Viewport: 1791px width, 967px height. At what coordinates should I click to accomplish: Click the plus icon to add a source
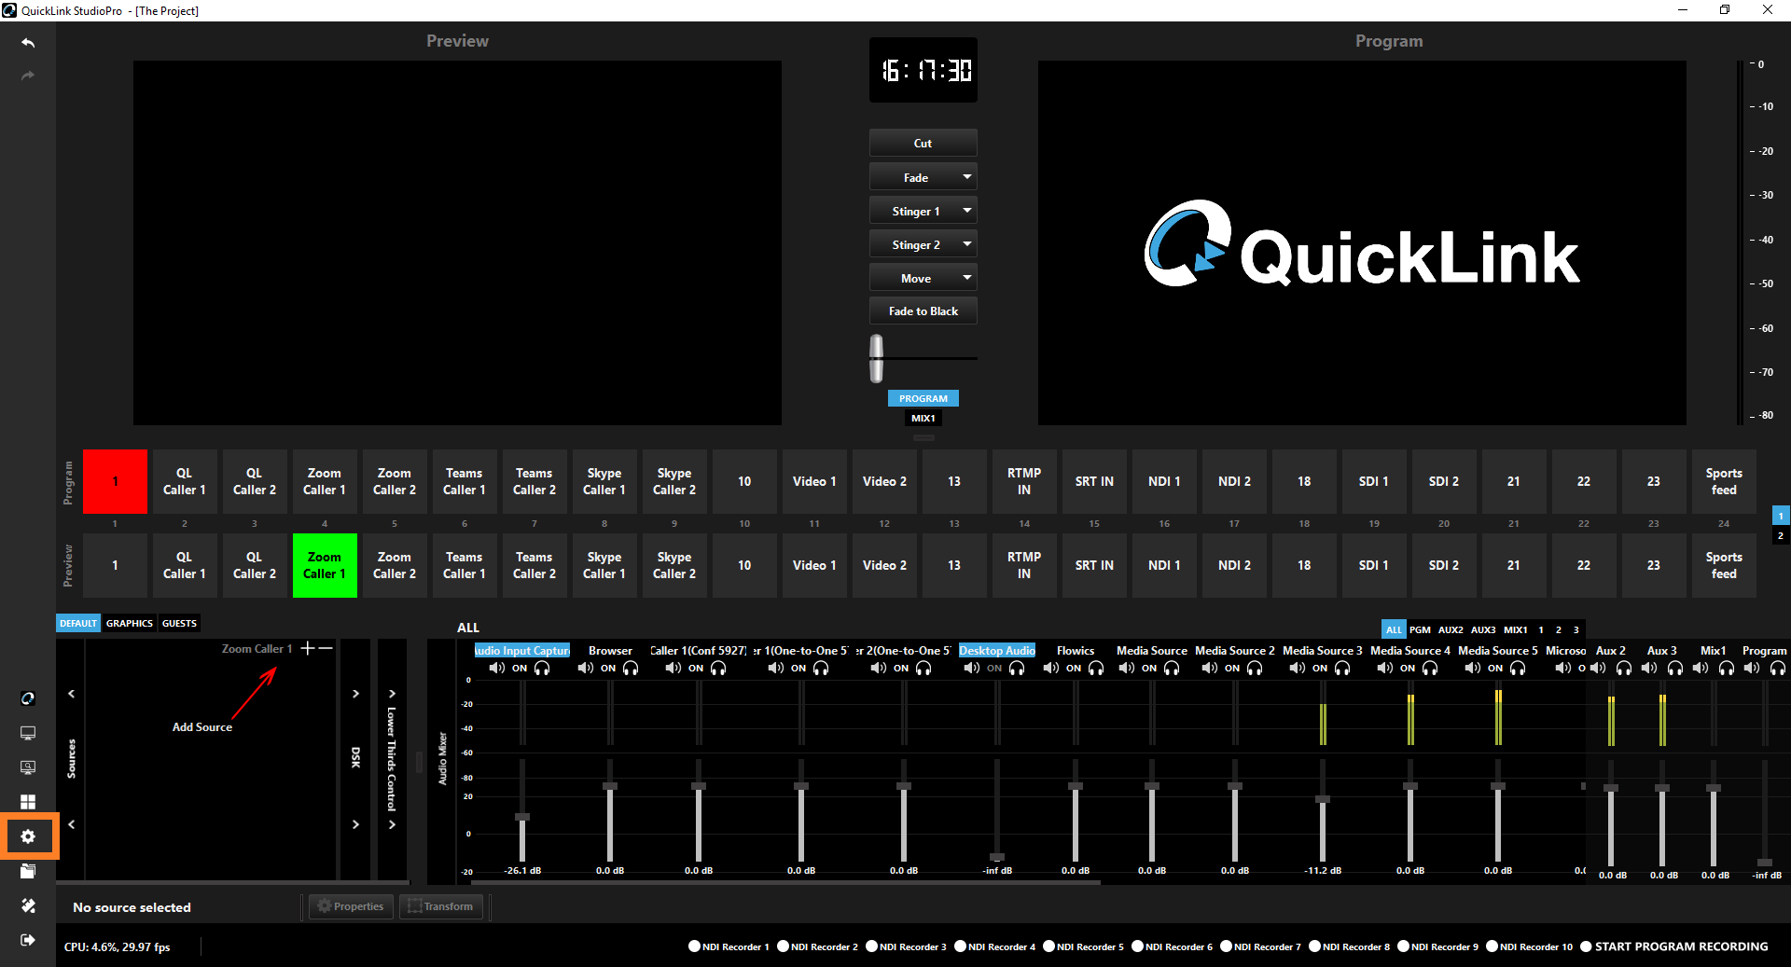tap(307, 648)
